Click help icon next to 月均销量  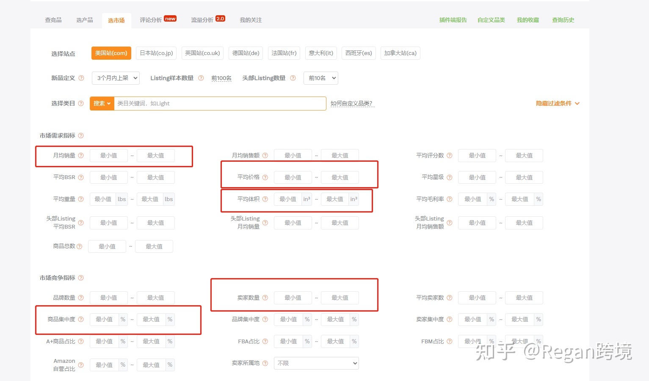coord(81,155)
